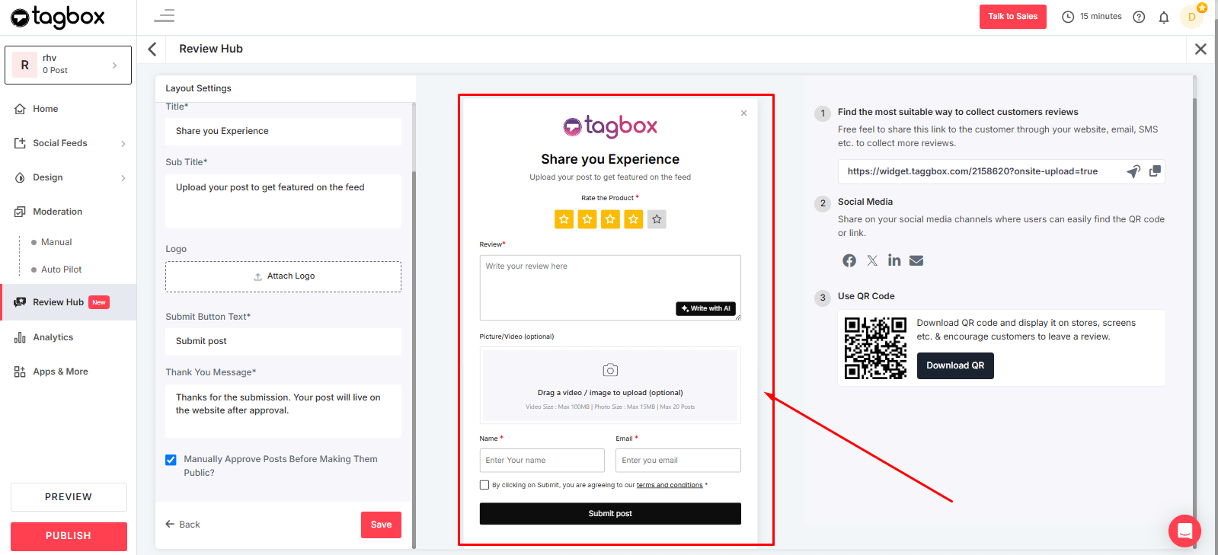Viewport: 1218px width, 555px height.
Task: Share widget link via send icon
Action: click(x=1133, y=171)
